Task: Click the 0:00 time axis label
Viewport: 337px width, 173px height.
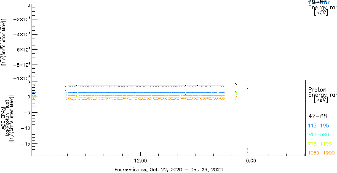Action: (x=251, y=160)
